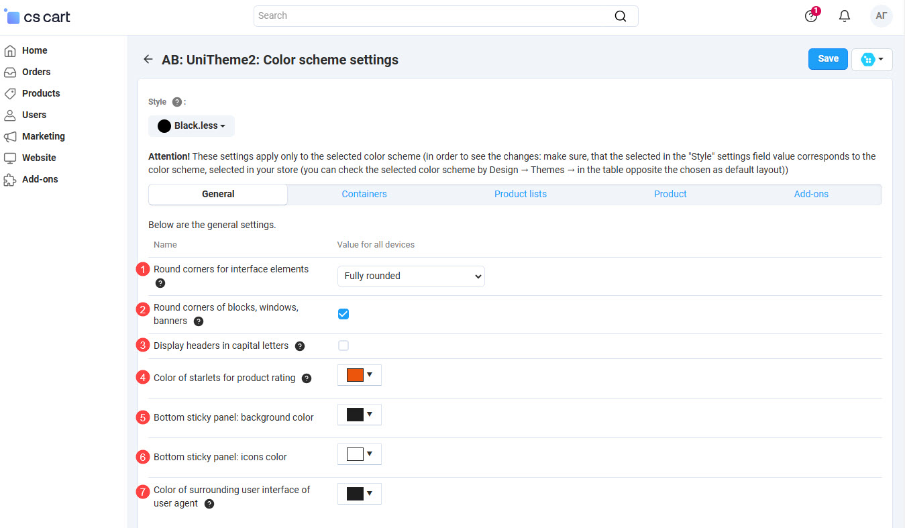Click help icon next to Style label

point(176,102)
